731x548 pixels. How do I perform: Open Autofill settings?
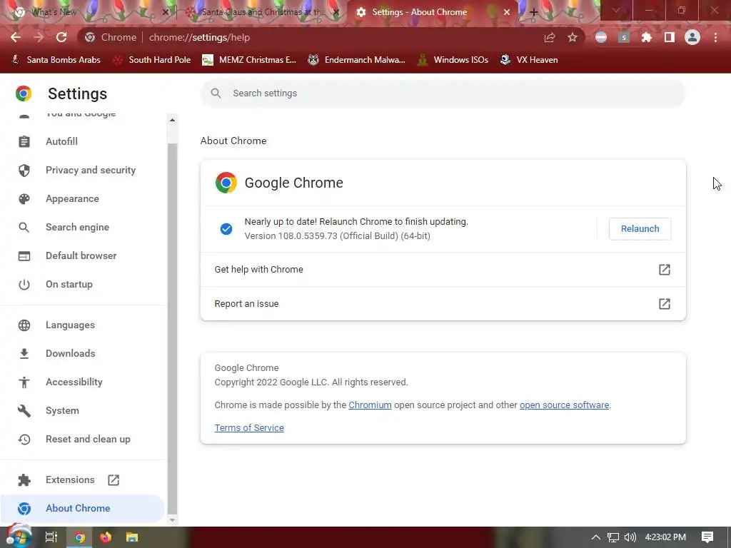point(83,141)
